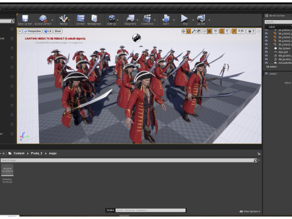Open the camera speed setting in viewport

click(x=251, y=31)
